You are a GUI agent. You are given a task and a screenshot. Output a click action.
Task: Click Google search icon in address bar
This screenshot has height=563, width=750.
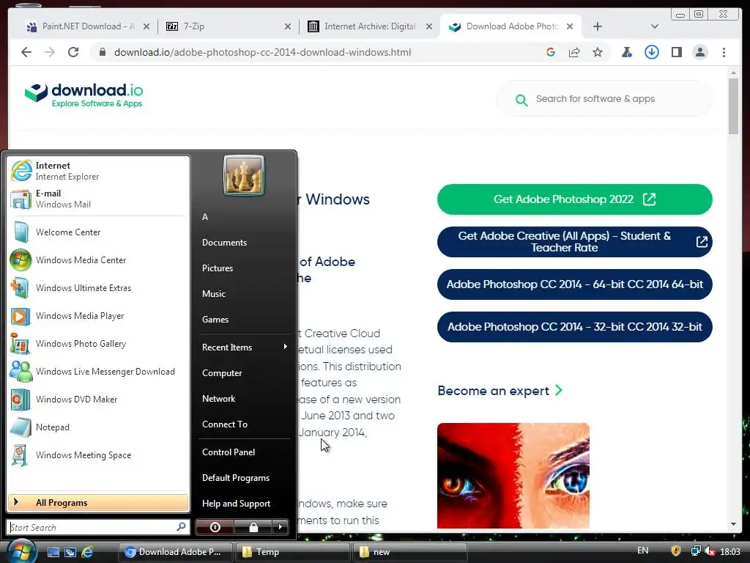pos(551,52)
